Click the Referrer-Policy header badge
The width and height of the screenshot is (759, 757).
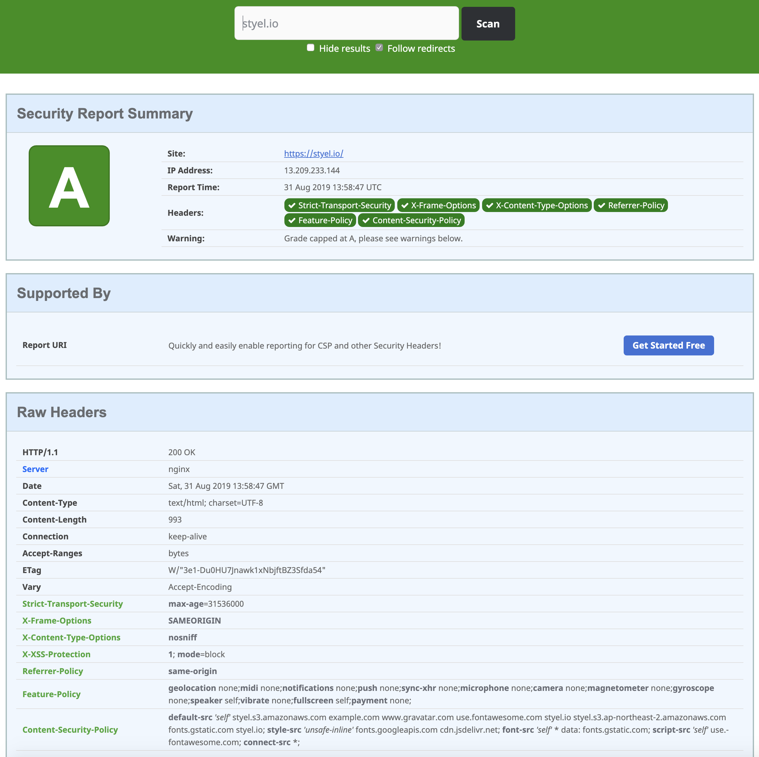[631, 205]
